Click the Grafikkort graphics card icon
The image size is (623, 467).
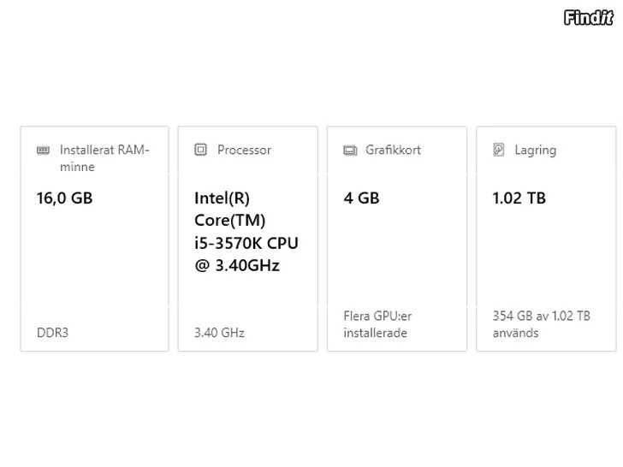pos(350,151)
